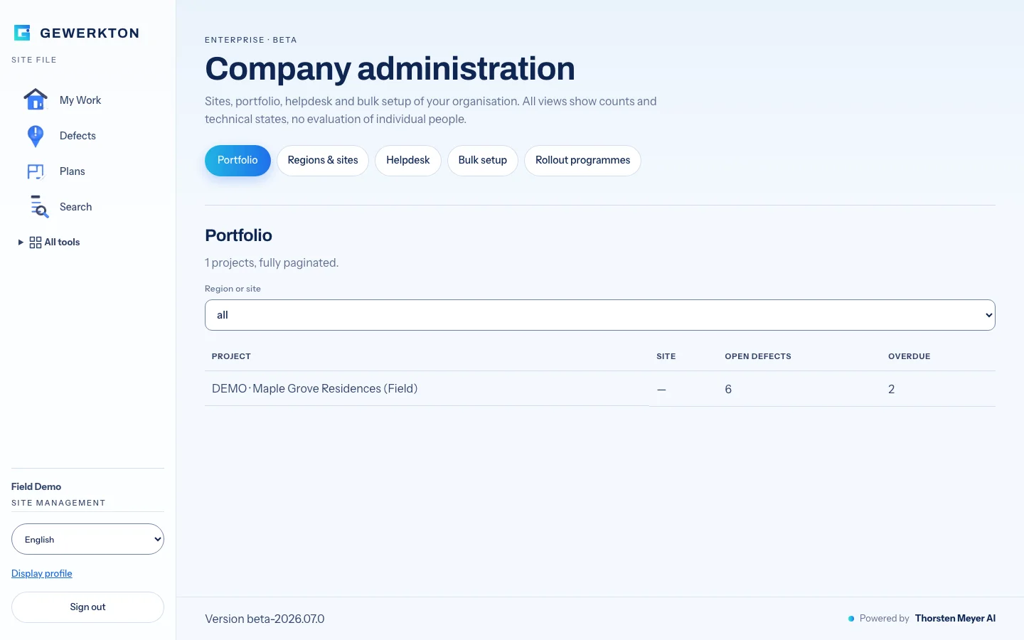Screen dimensions: 1024x640
Task: Open Defects pin icon
Action: (36, 136)
